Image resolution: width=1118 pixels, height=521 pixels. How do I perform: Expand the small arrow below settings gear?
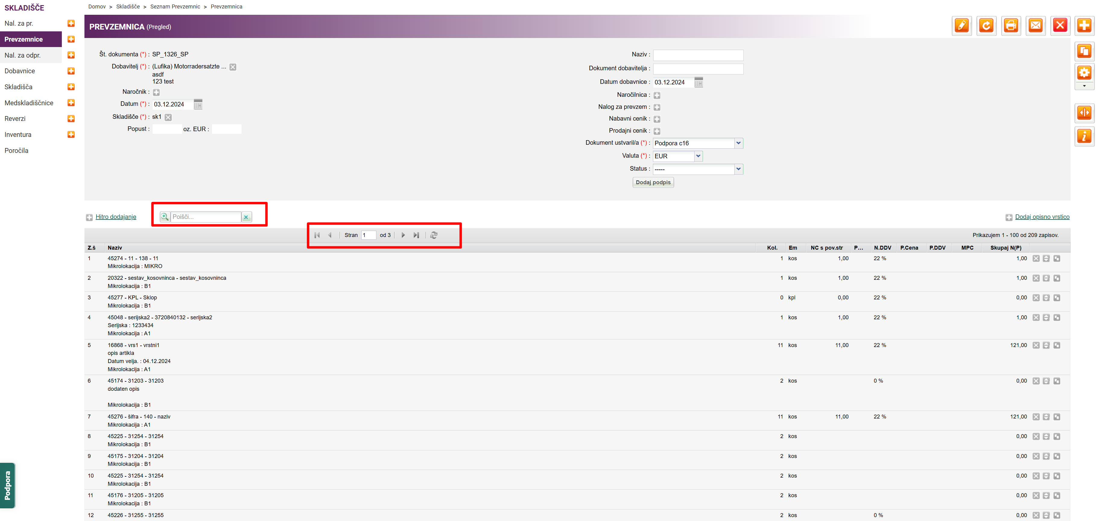[1084, 86]
